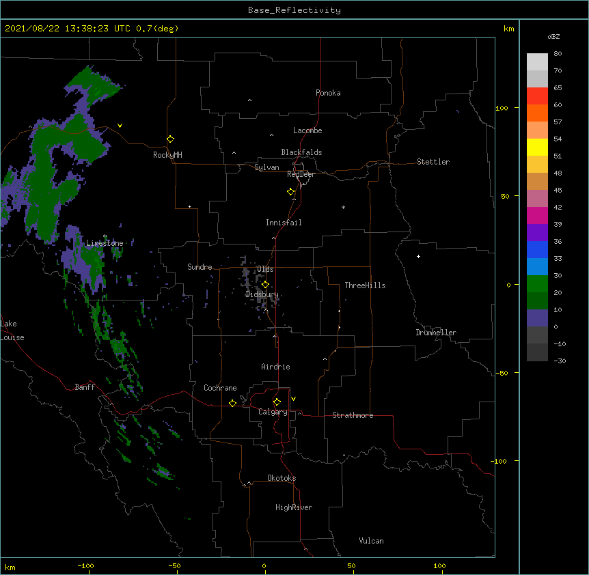This screenshot has height=575, width=589.
Task: Click the Didsbury town label
Action: [x=262, y=294]
